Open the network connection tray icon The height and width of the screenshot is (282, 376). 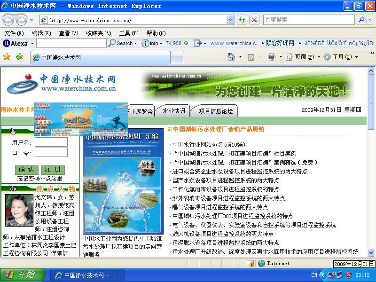[x=340, y=275]
